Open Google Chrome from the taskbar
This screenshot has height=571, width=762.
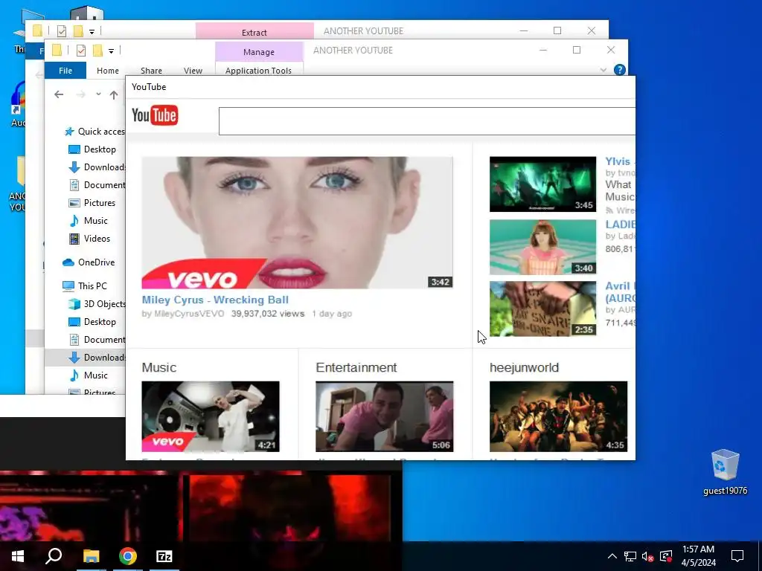(x=128, y=556)
